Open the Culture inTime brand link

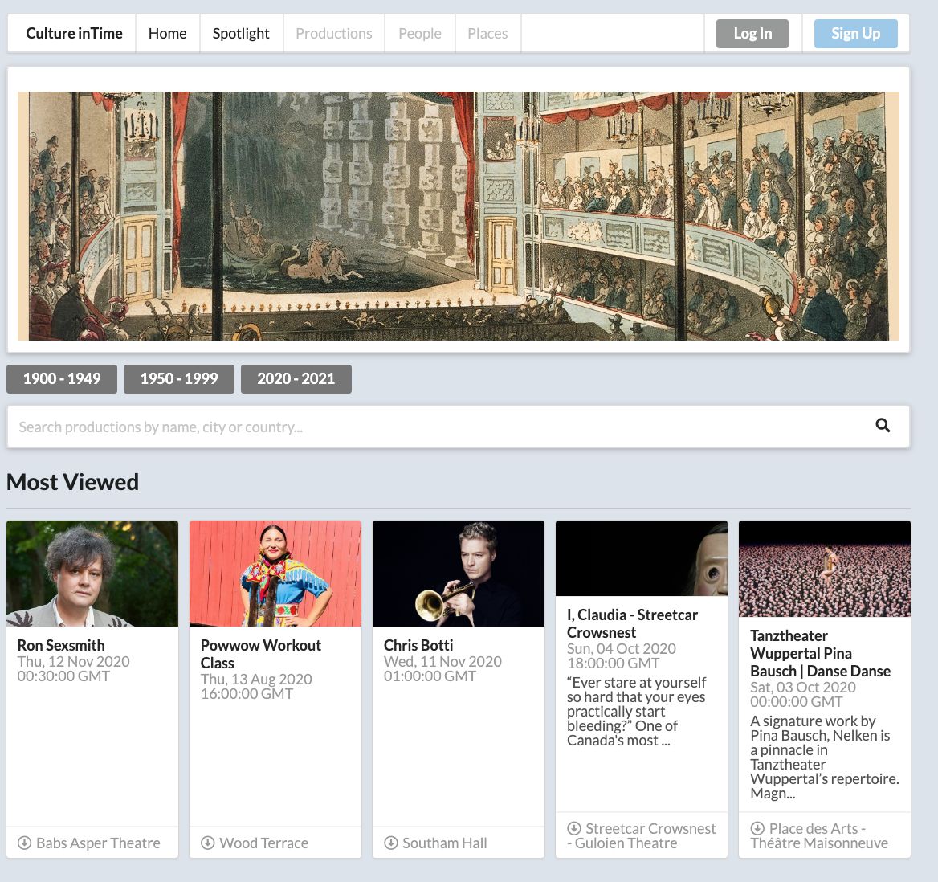tap(74, 34)
